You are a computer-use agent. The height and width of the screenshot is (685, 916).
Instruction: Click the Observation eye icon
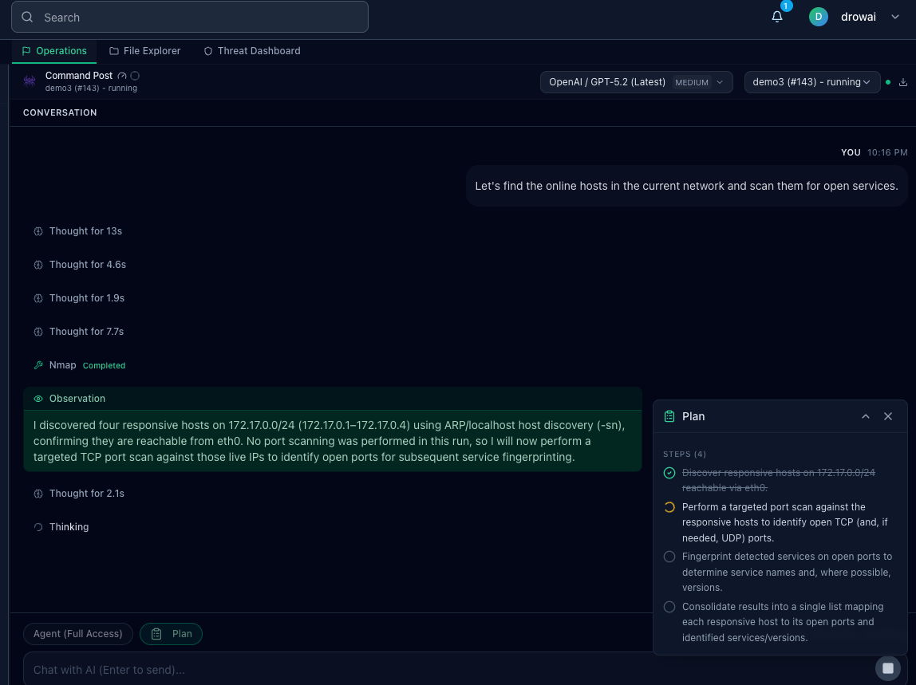point(38,399)
